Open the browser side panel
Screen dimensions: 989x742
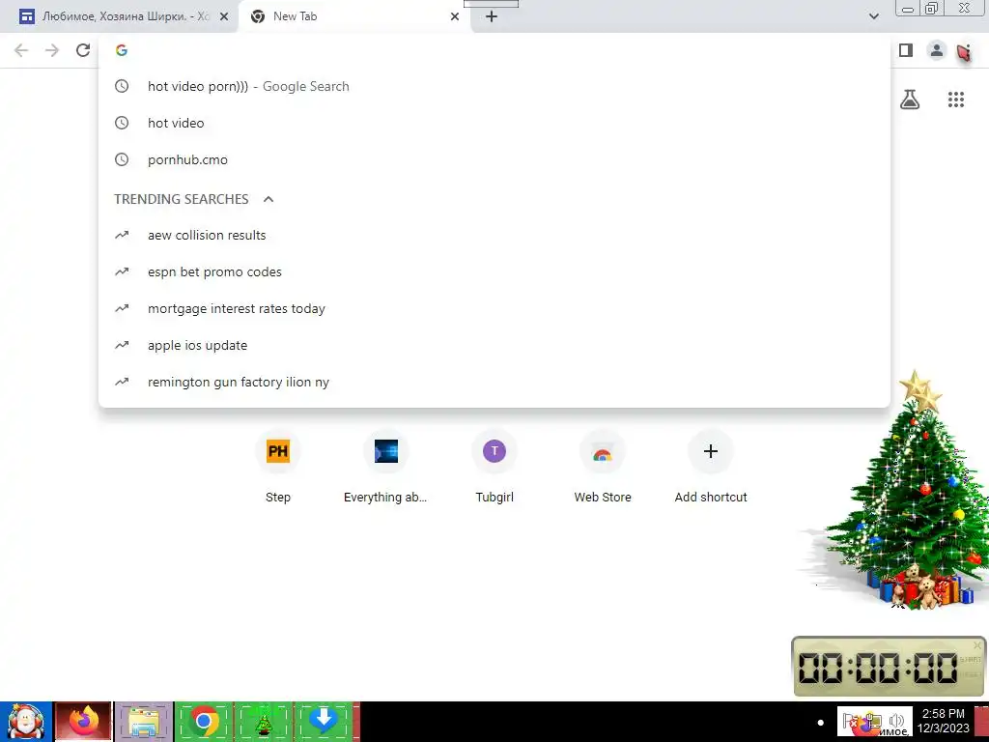tap(906, 50)
